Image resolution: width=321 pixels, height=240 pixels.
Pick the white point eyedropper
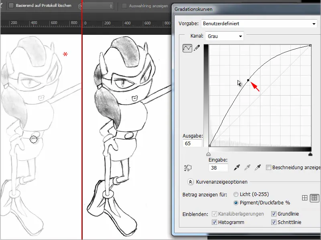pos(258,168)
